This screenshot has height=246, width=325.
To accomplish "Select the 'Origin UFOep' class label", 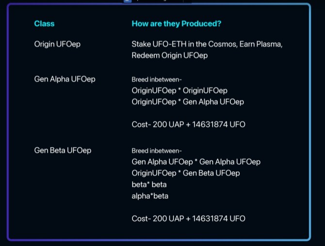I will tap(57, 44).
